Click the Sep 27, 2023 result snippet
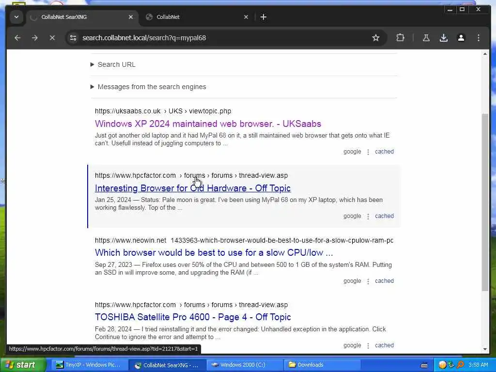The height and width of the screenshot is (372, 496). 243,268
